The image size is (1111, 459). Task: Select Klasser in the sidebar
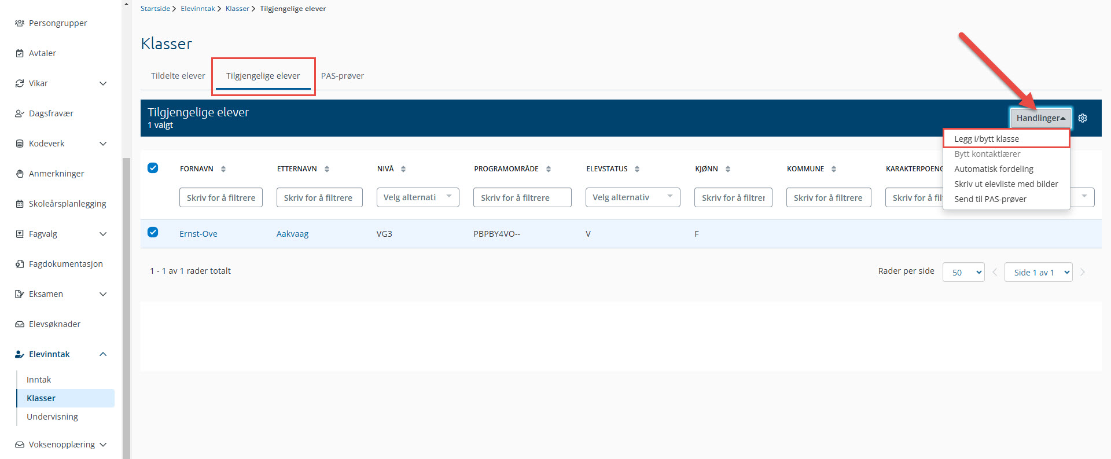(x=66, y=398)
